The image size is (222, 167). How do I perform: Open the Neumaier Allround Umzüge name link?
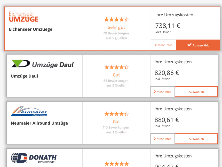39,123
